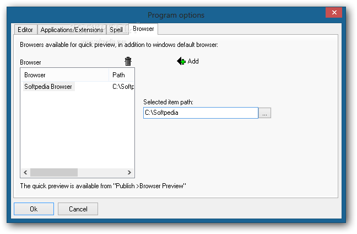Click the trash can delete browser icon
The height and width of the screenshot is (234, 357).
click(x=128, y=61)
